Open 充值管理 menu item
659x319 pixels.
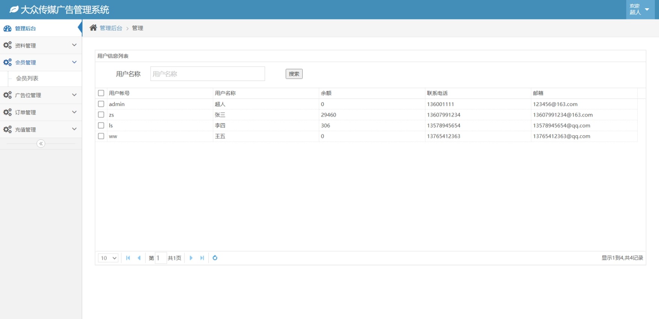[41, 130]
